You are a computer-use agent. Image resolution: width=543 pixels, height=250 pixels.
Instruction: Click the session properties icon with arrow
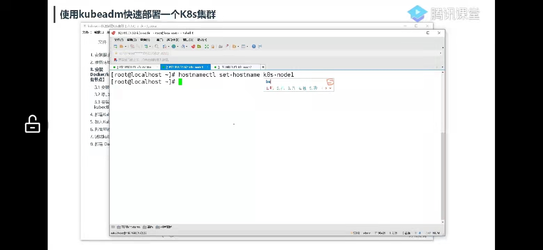[146, 47]
